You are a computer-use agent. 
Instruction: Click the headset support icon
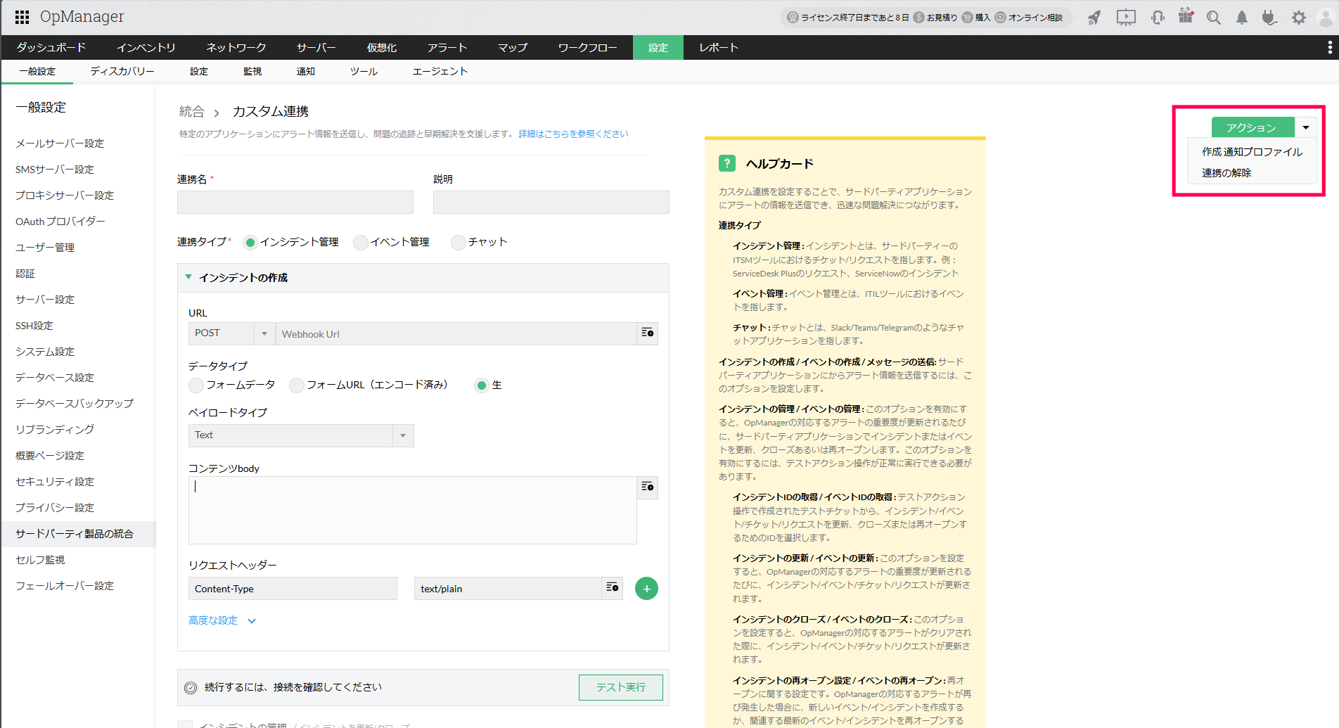[x=1158, y=18]
